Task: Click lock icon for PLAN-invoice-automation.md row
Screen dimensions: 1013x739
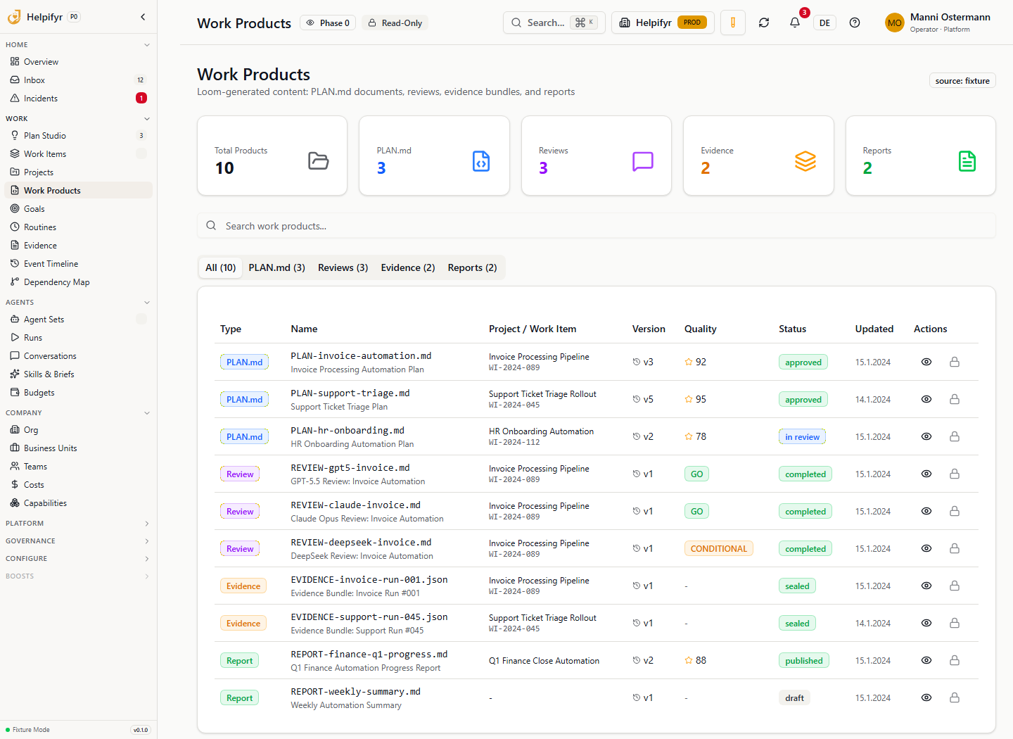Action: [x=955, y=362]
